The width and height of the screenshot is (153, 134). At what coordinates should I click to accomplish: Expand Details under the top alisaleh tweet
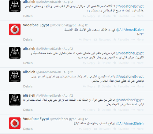[28, 16]
